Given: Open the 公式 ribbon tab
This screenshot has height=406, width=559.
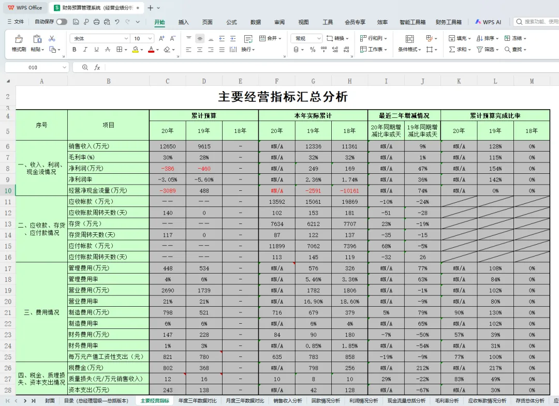Looking at the screenshot, I should click(231, 22).
